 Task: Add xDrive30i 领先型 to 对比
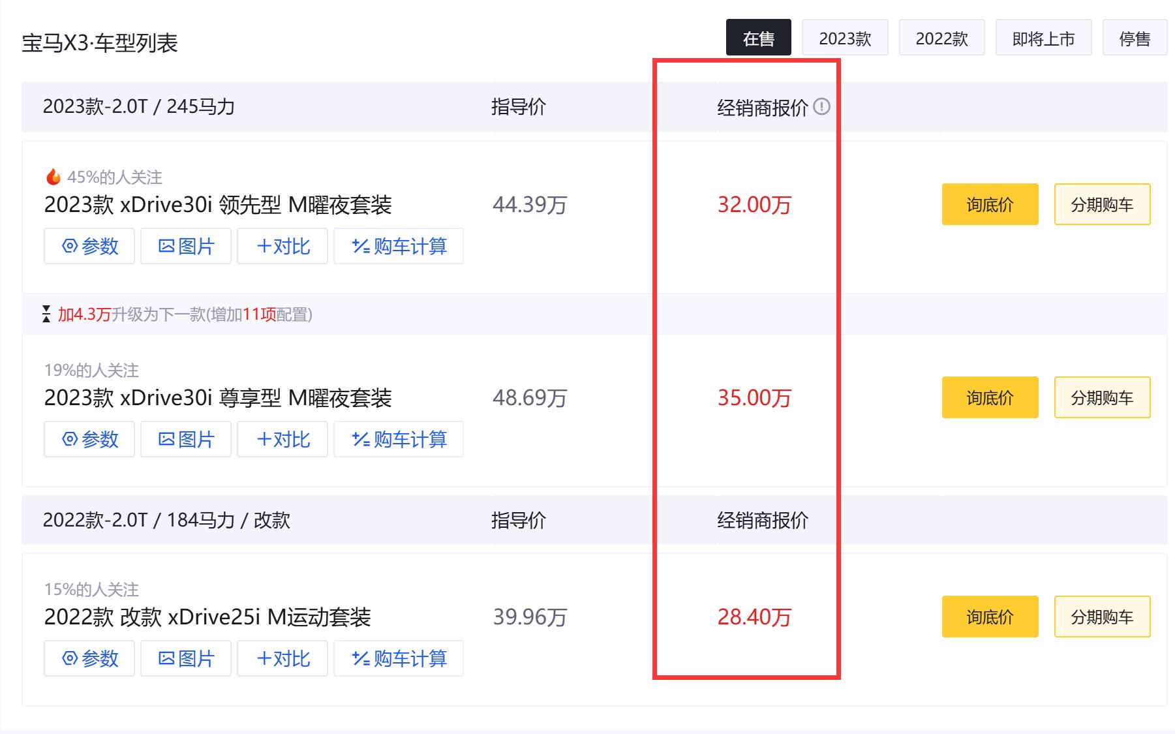click(x=282, y=246)
